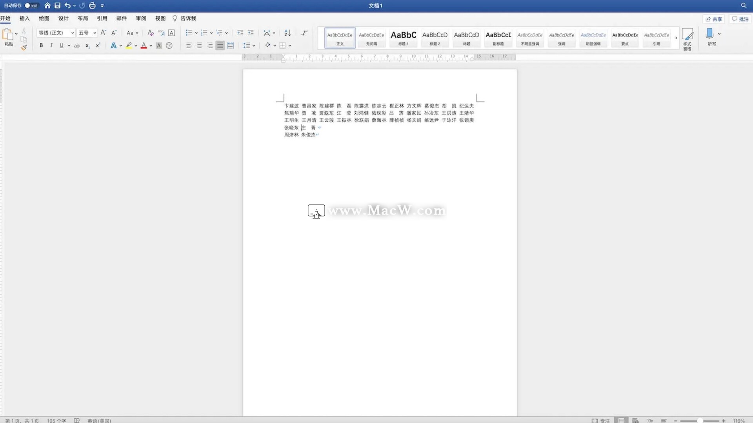Toggle AutoSave switch
Image resolution: width=753 pixels, height=423 pixels.
31,5
